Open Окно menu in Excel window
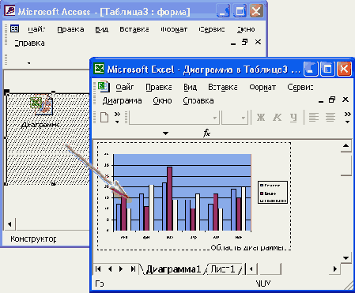Image resolution: width=355 pixels, height=293 pixels. click(x=162, y=100)
